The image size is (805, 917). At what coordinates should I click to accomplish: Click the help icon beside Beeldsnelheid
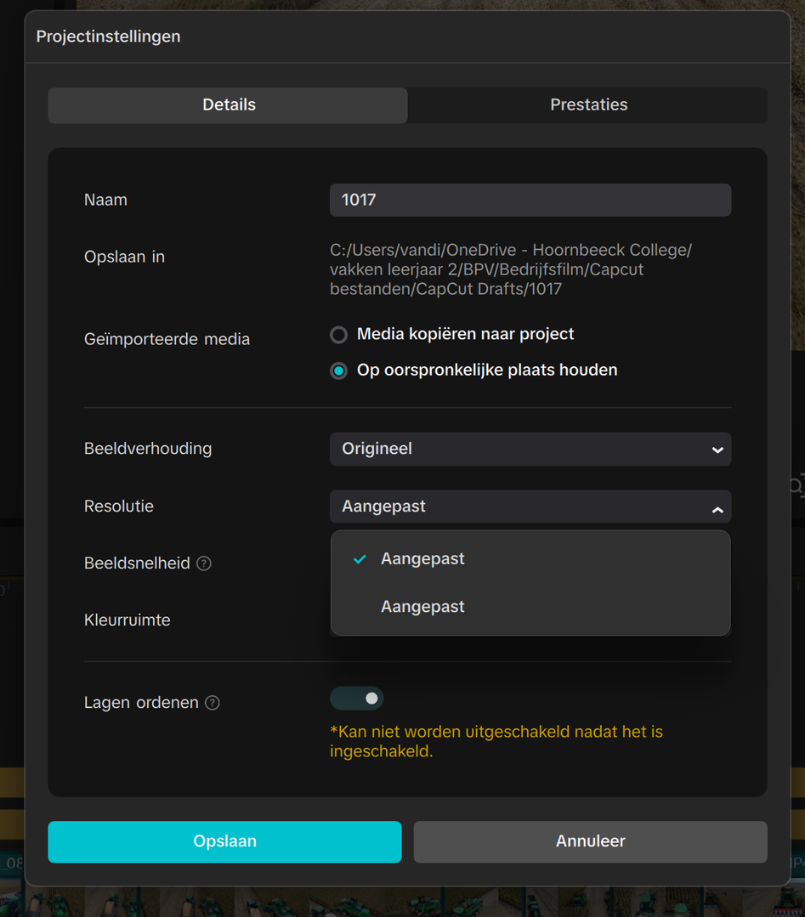coord(204,563)
